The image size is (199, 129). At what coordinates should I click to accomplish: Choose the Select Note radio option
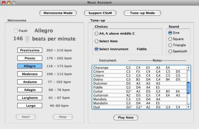coord(97,41)
